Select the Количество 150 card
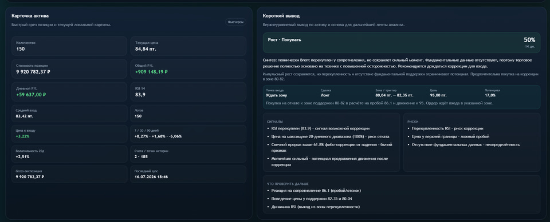Image resolution: width=550 pixels, height=222 pixels. [69, 46]
